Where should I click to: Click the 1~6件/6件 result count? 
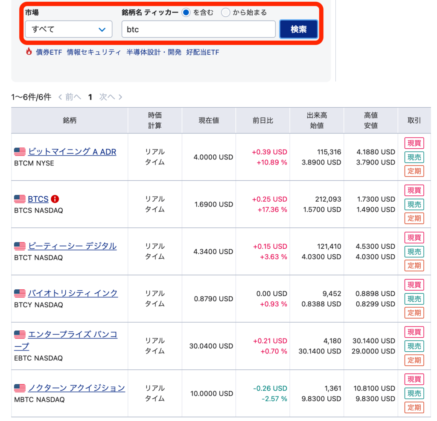pos(31,97)
